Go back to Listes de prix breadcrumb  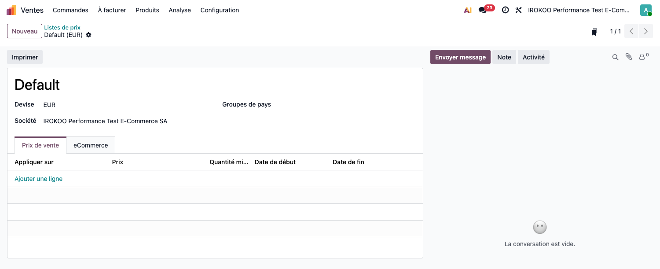(62, 27)
